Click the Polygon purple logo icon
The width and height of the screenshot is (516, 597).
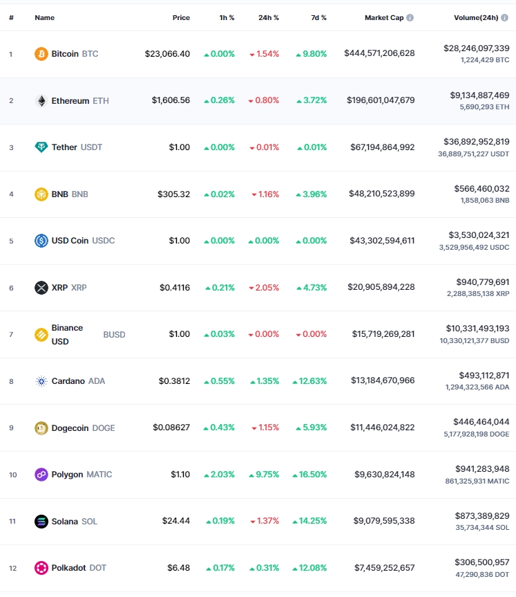[41, 475]
